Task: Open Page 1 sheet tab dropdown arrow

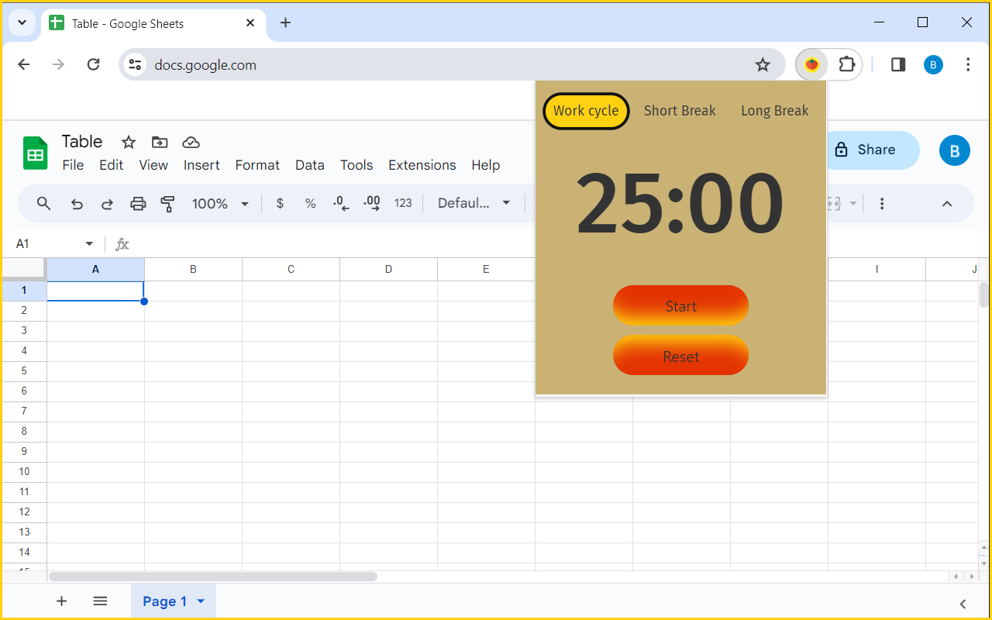Action: (x=201, y=601)
